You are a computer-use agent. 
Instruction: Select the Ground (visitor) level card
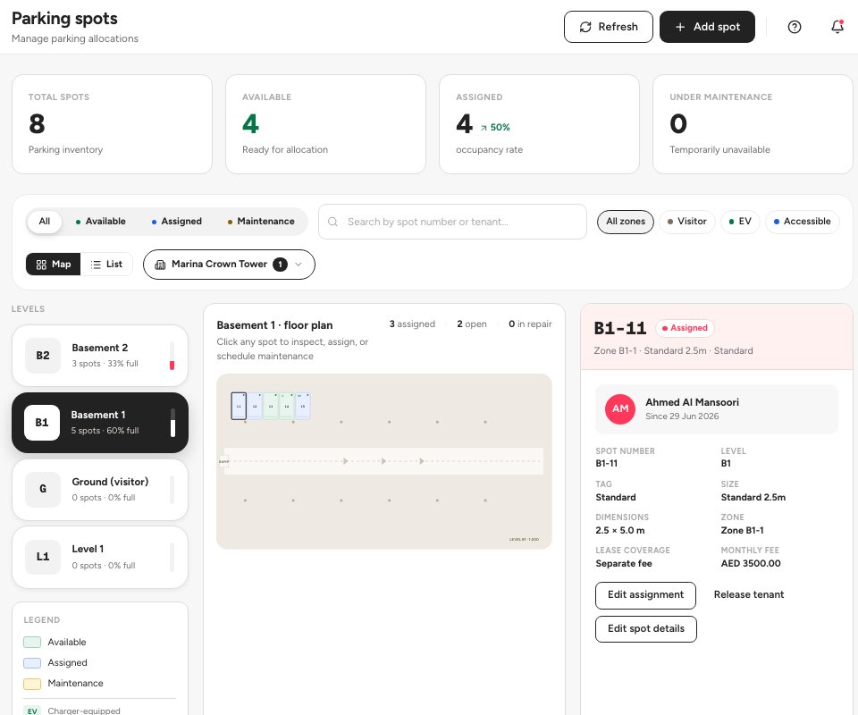(x=100, y=489)
